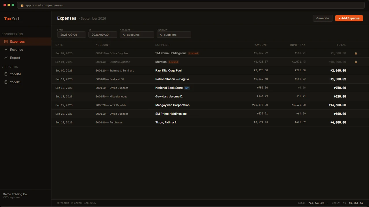Click the address bar URL app.taxzed.com/expenses

(x=44, y=5)
